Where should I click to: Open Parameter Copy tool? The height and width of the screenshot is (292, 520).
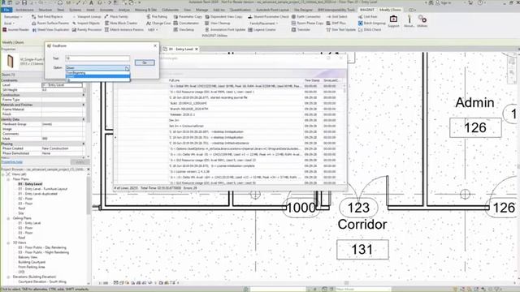(x=188, y=16)
